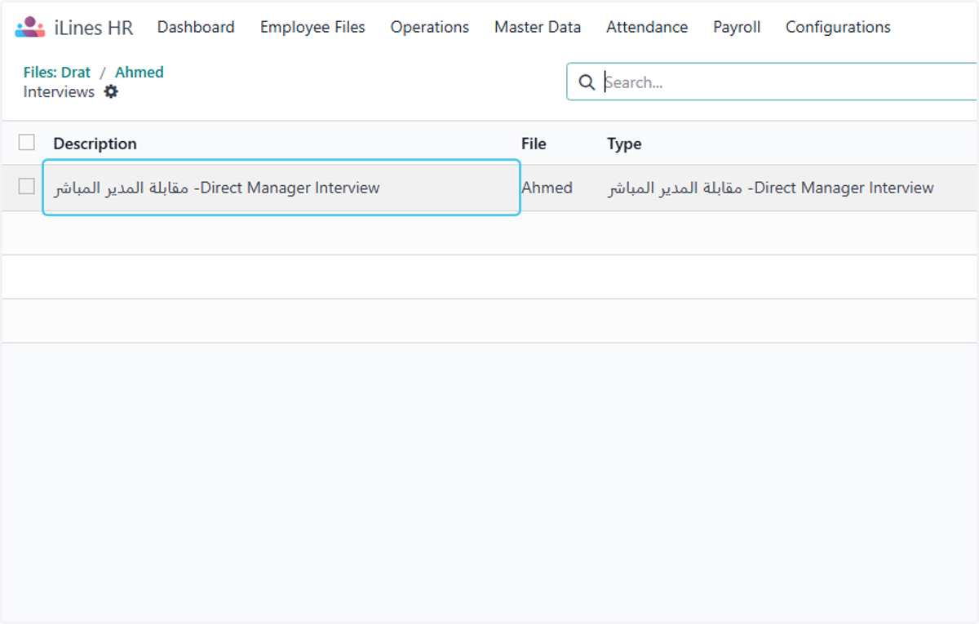Screen dimensions: 979x624
Task: Open the Dashboard menu
Action: coord(196,27)
